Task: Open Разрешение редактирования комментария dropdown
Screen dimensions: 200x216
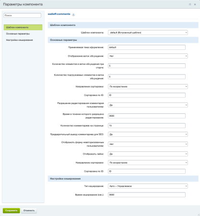Action: pyautogui.click(x=148, y=105)
